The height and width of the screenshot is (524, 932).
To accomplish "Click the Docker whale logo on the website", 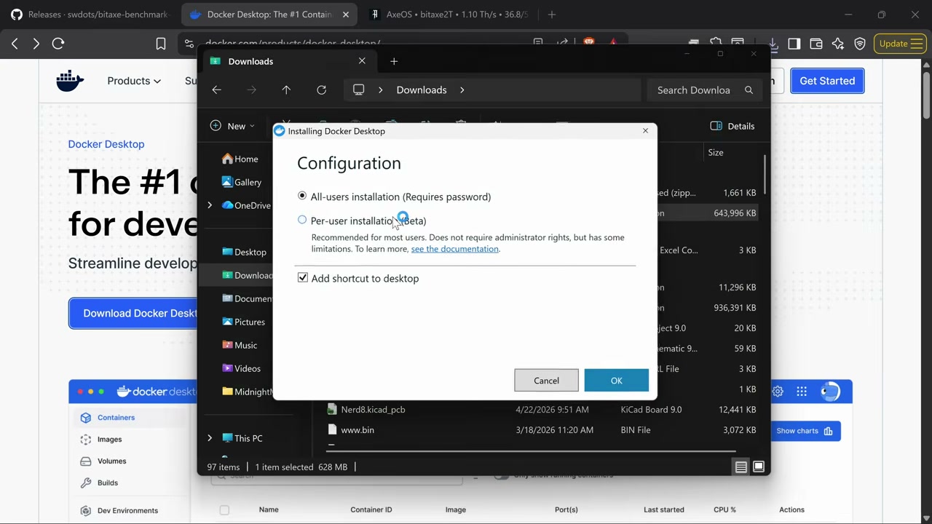I will pyautogui.click(x=70, y=81).
